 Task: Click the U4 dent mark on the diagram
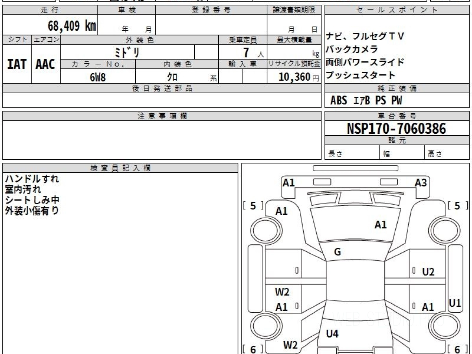(332, 334)
